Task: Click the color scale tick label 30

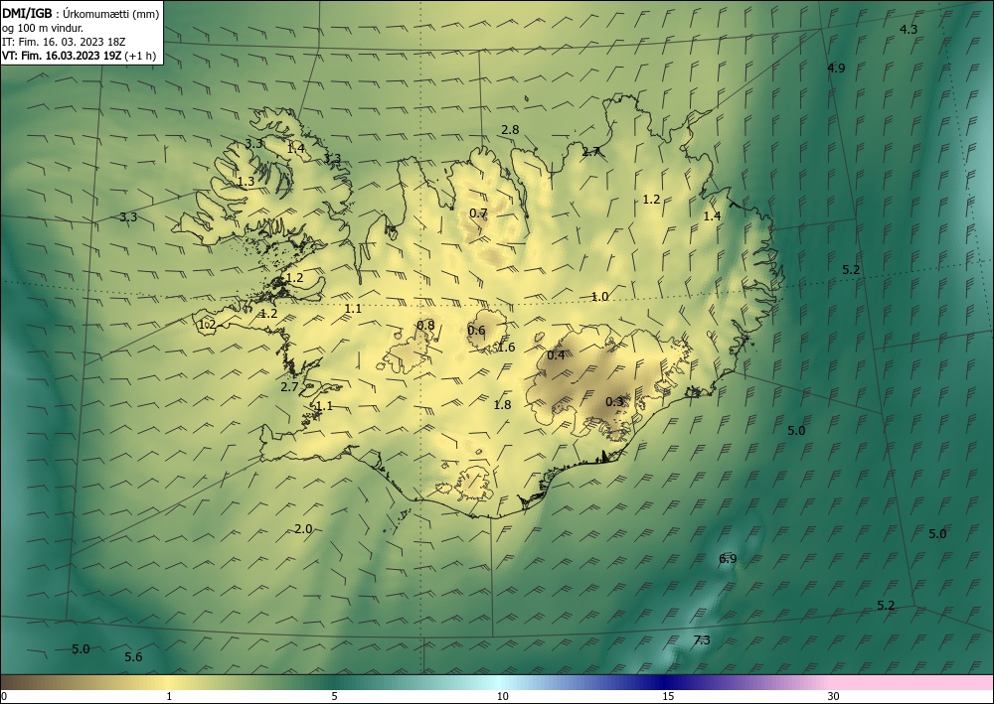Action: pyautogui.click(x=834, y=696)
